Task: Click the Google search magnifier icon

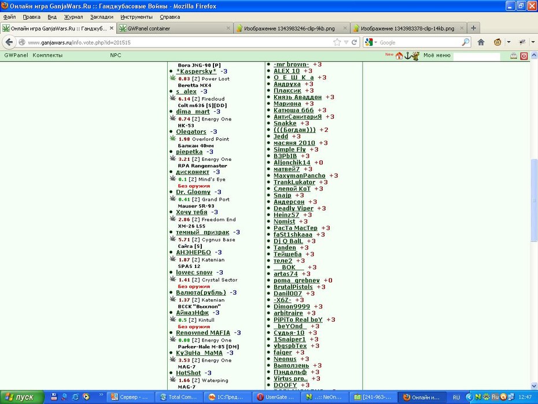Action: (x=466, y=42)
